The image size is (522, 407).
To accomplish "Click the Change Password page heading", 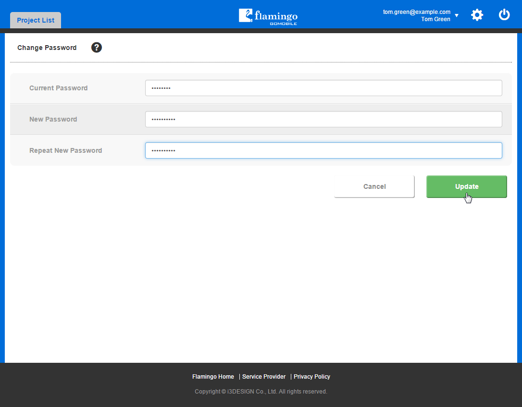I will pyautogui.click(x=47, y=48).
